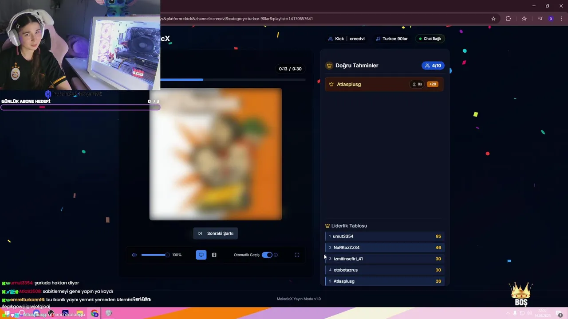Click the 0:13 / 0:30 timer

click(290, 69)
